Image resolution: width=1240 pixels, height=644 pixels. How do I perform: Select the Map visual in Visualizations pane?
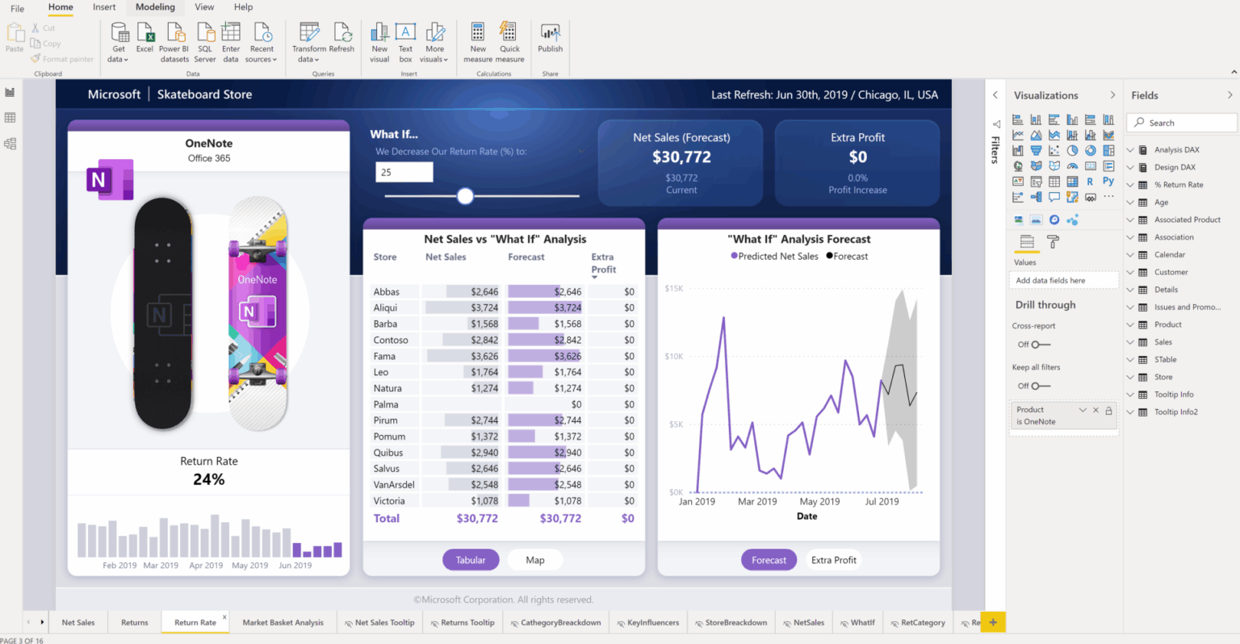coord(1018,166)
